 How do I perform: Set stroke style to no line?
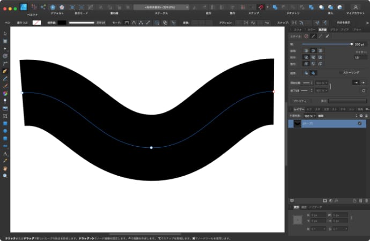coord(306,36)
